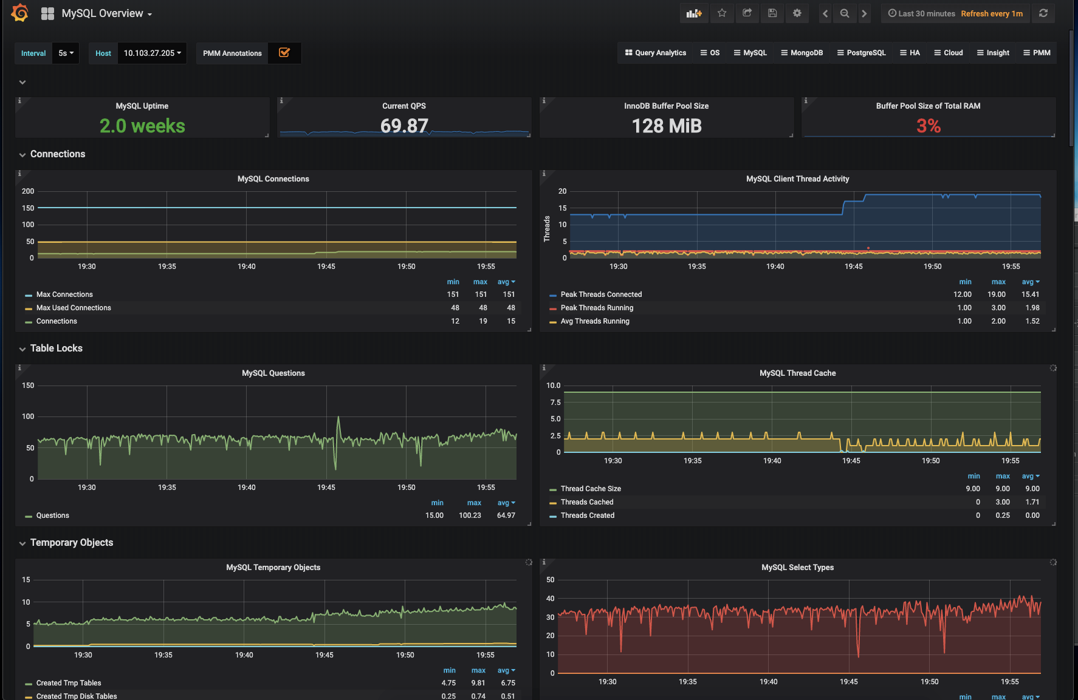The image size is (1078, 700).
Task: Collapse the Connections row
Action: tap(58, 154)
